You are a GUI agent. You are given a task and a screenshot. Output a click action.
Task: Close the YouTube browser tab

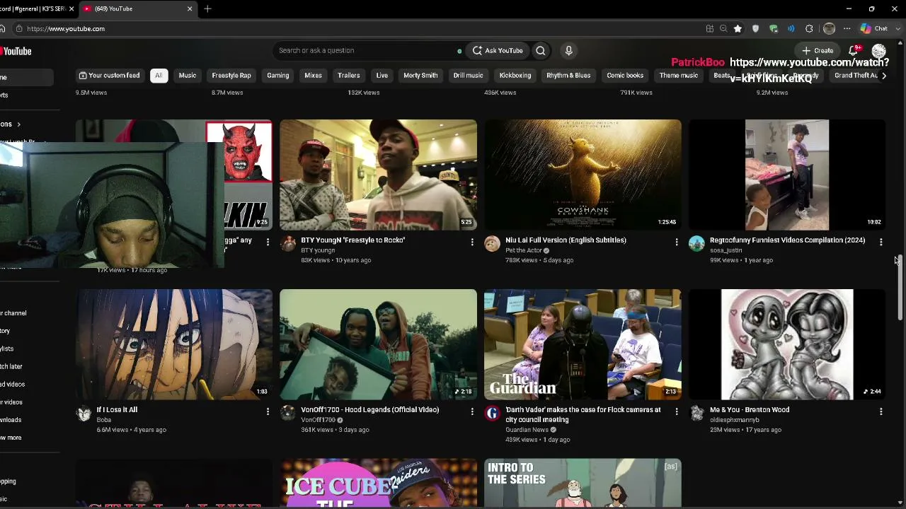pos(190,8)
